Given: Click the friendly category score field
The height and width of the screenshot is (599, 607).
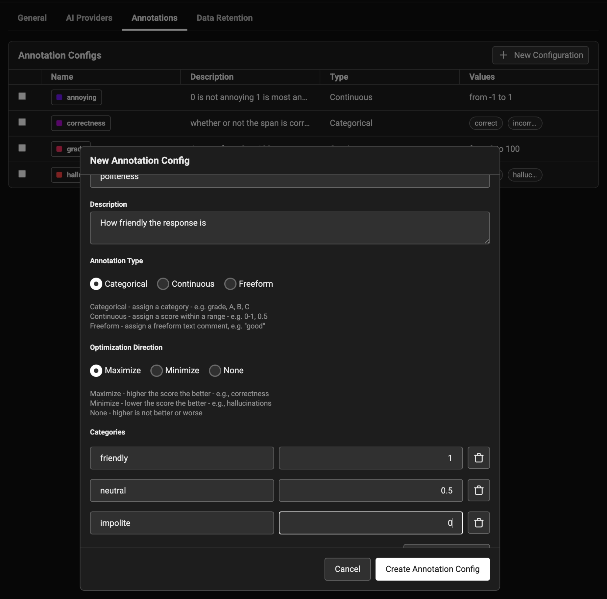Looking at the screenshot, I should click(370, 458).
